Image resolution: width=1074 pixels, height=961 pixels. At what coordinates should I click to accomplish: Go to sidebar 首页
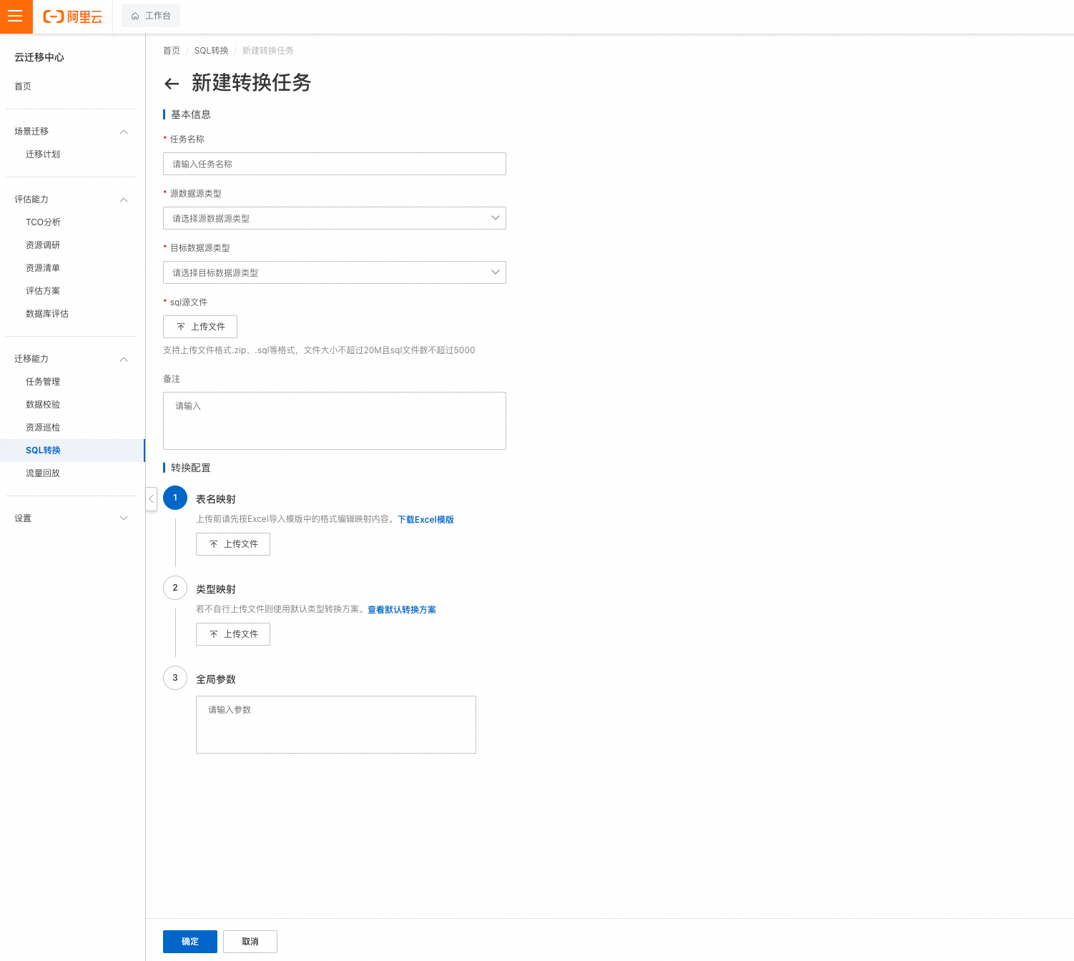[x=23, y=87]
